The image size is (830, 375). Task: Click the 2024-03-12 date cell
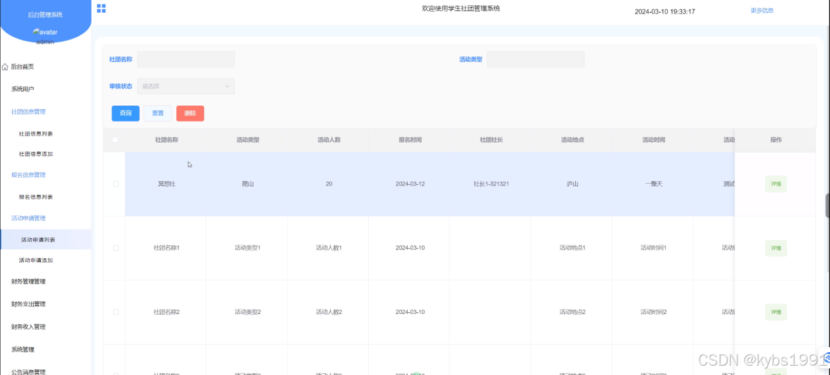pos(410,184)
